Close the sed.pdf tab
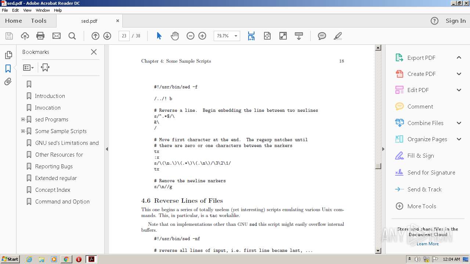470x264 pixels. click(x=117, y=21)
